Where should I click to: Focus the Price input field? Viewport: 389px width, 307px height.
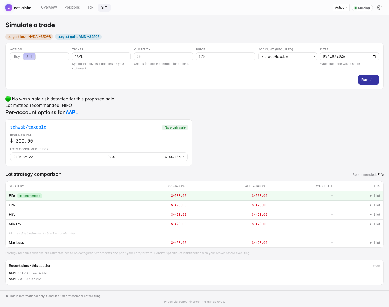[226, 56]
